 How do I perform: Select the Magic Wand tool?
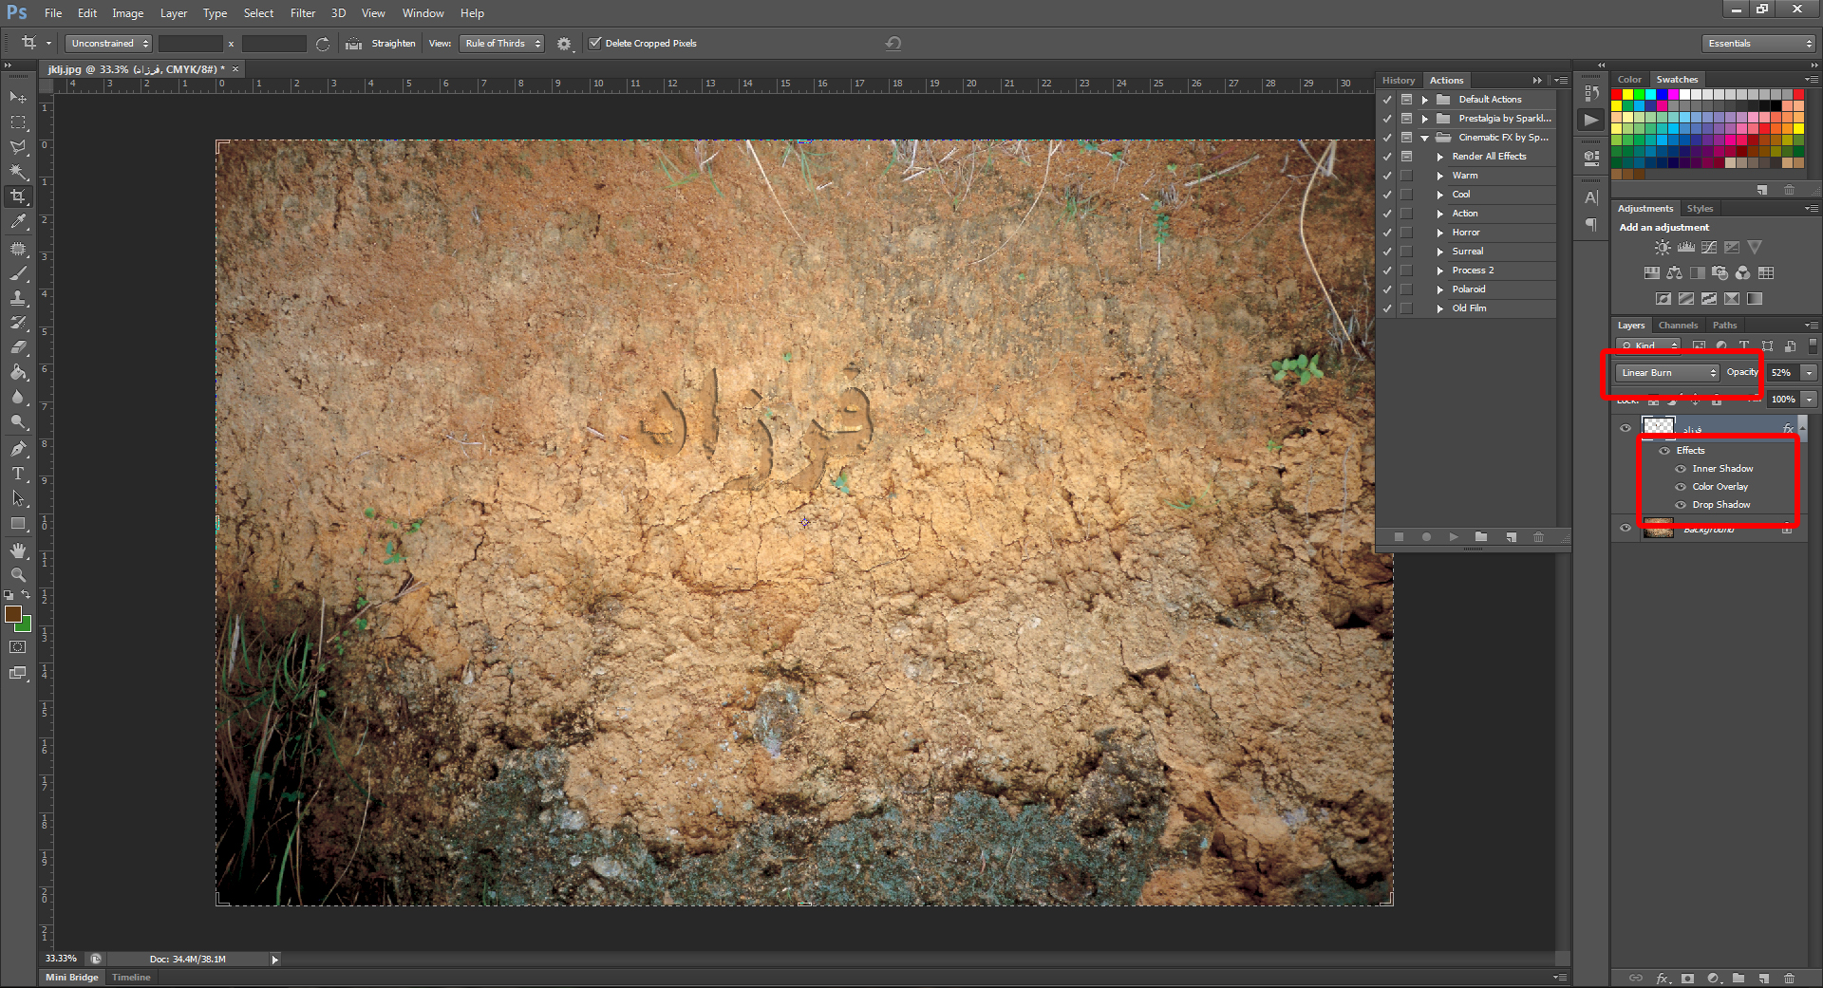18,172
